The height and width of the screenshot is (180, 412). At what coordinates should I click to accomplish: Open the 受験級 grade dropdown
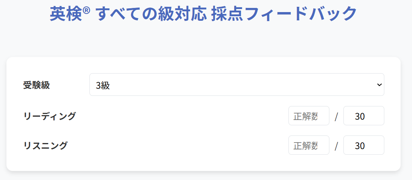click(x=237, y=85)
